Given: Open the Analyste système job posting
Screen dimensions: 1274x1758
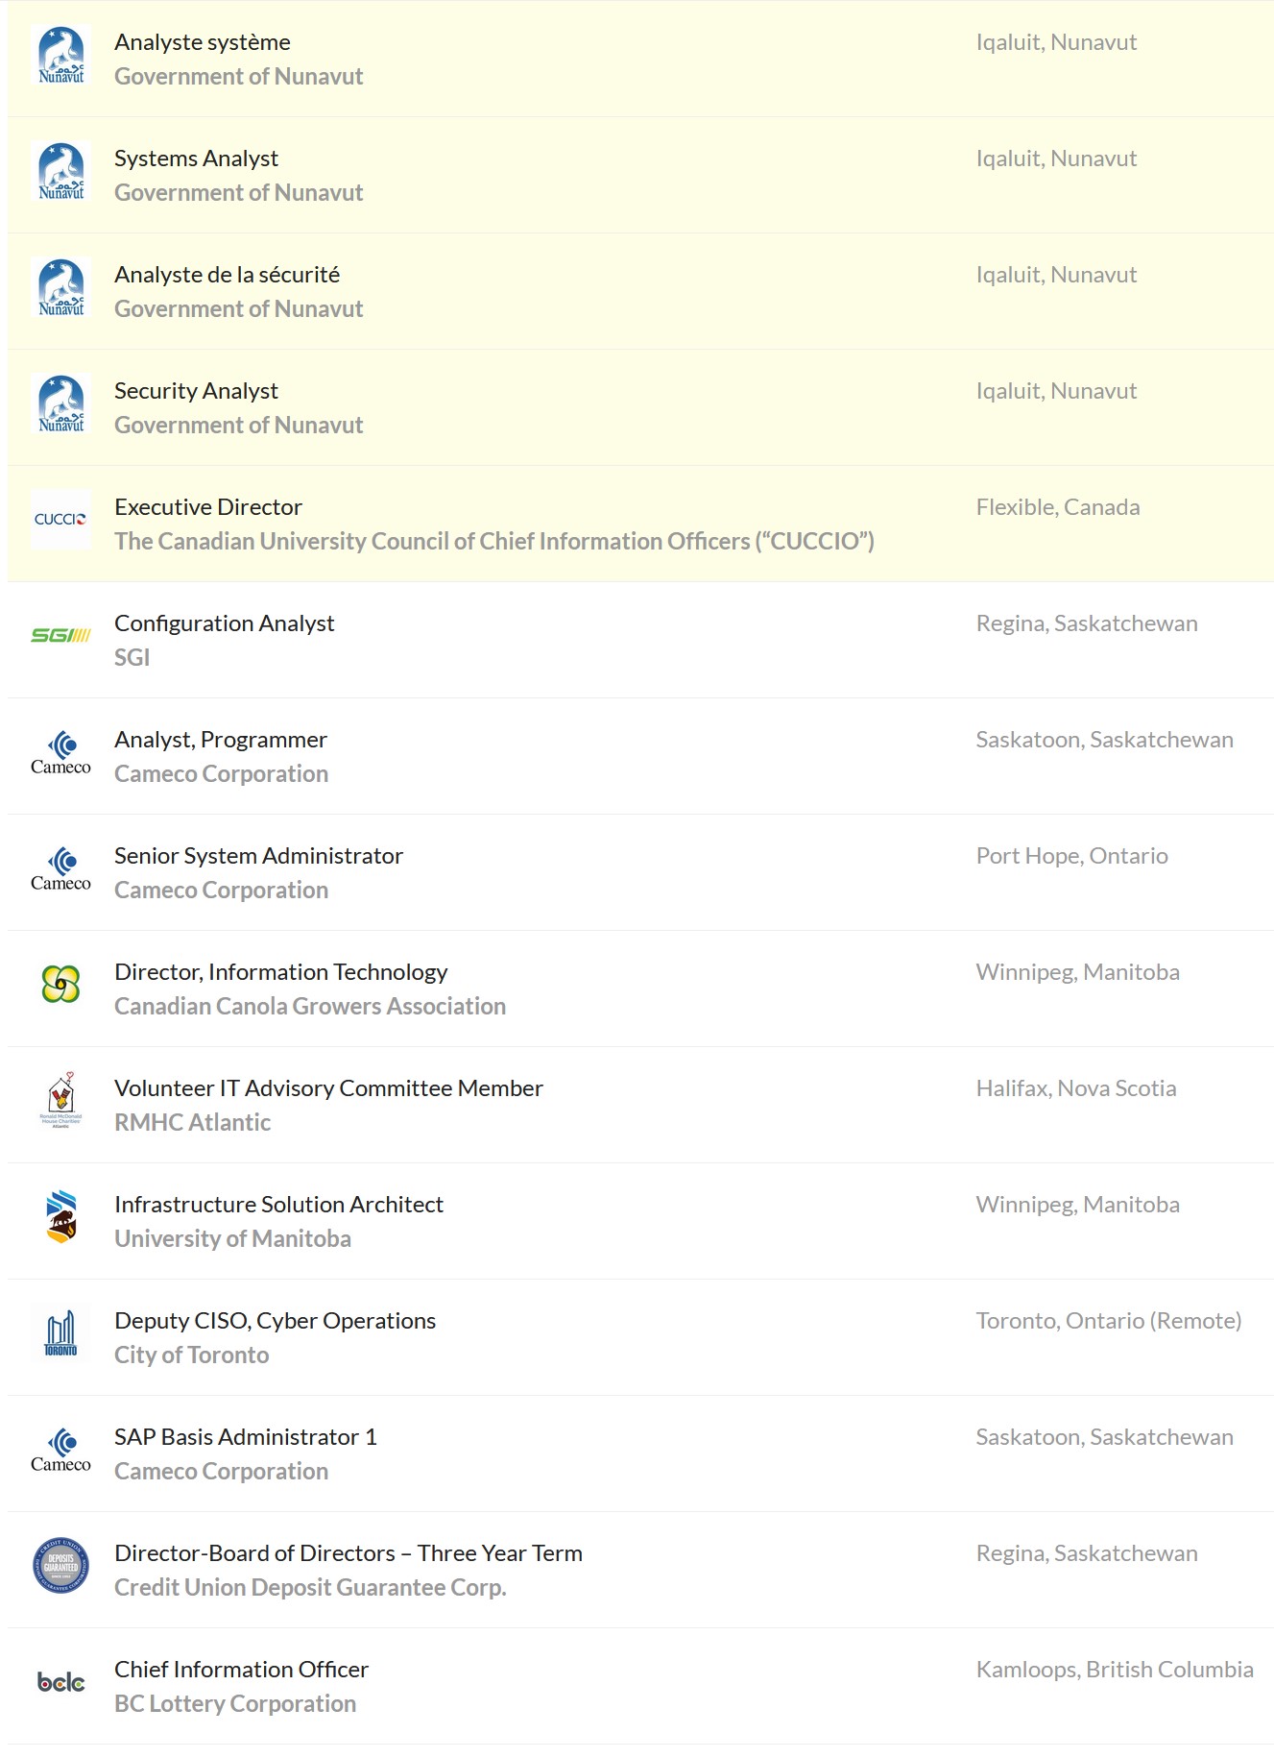Looking at the screenshot, I should coord(203,42).
